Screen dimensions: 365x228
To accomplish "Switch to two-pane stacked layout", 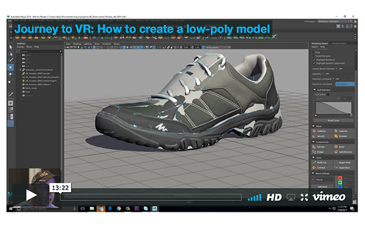I will tap(11, 116).
